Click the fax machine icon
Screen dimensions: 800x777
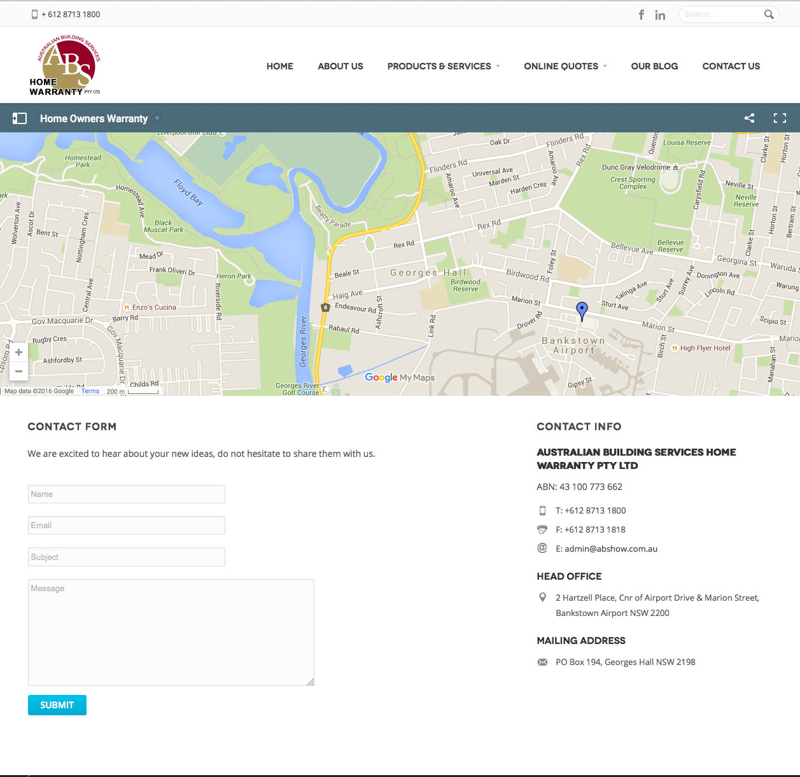[542, 529]
